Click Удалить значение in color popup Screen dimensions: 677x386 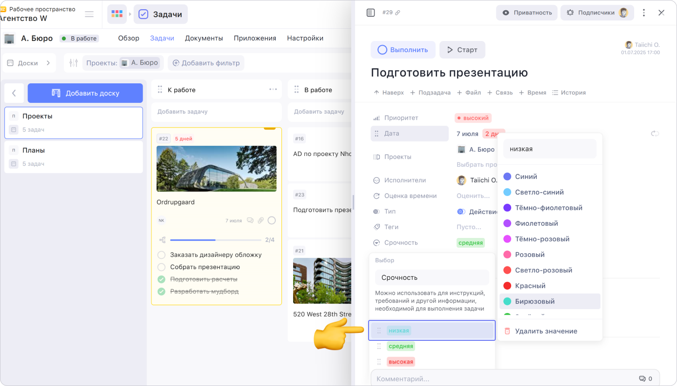tap(550, 331)
